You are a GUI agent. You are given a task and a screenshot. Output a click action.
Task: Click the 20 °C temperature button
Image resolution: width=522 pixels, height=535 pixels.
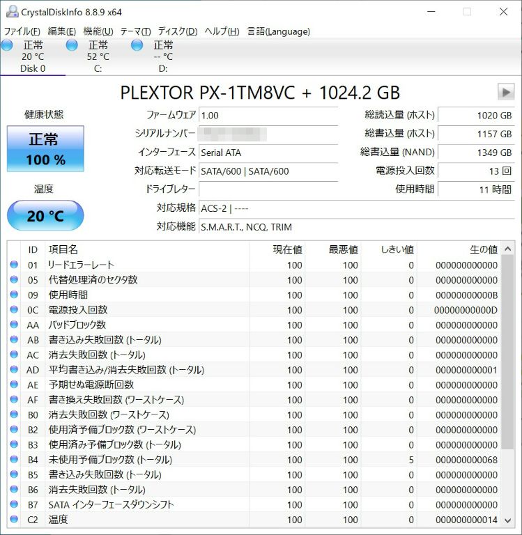click(x=45, y=216)
